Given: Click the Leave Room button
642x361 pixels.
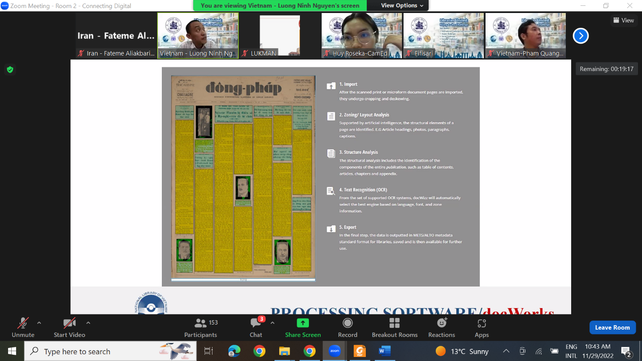Looking at the screenshot, I should click(612, 327).
